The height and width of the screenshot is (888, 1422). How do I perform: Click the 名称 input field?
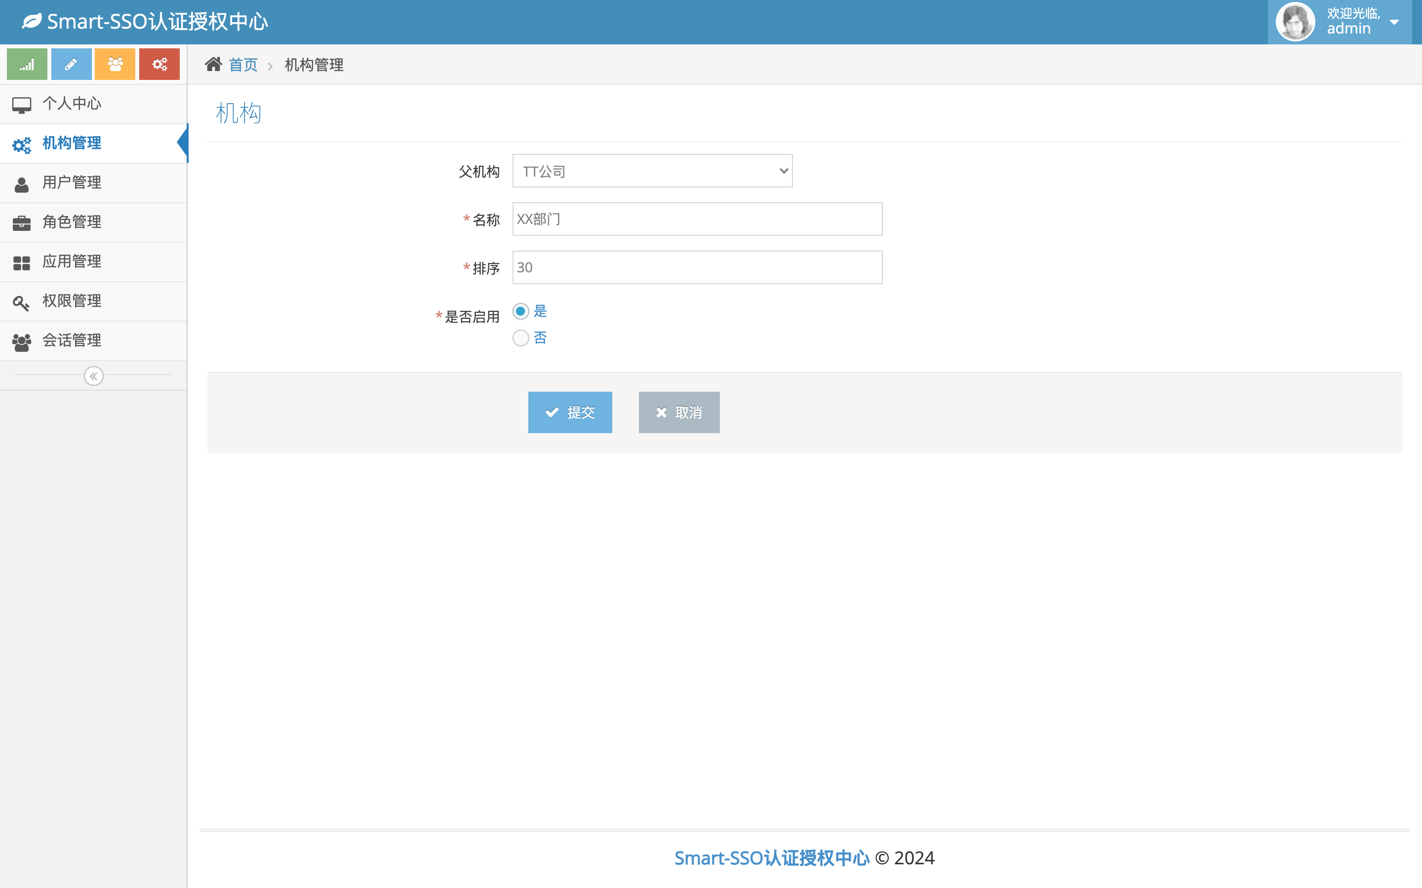[697, 219]
